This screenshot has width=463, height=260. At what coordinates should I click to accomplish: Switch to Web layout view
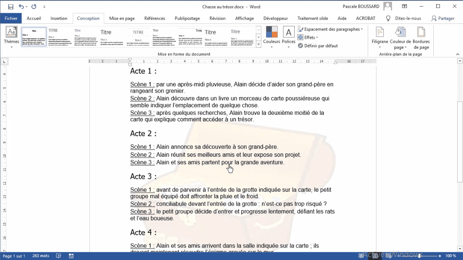(388, 256)
